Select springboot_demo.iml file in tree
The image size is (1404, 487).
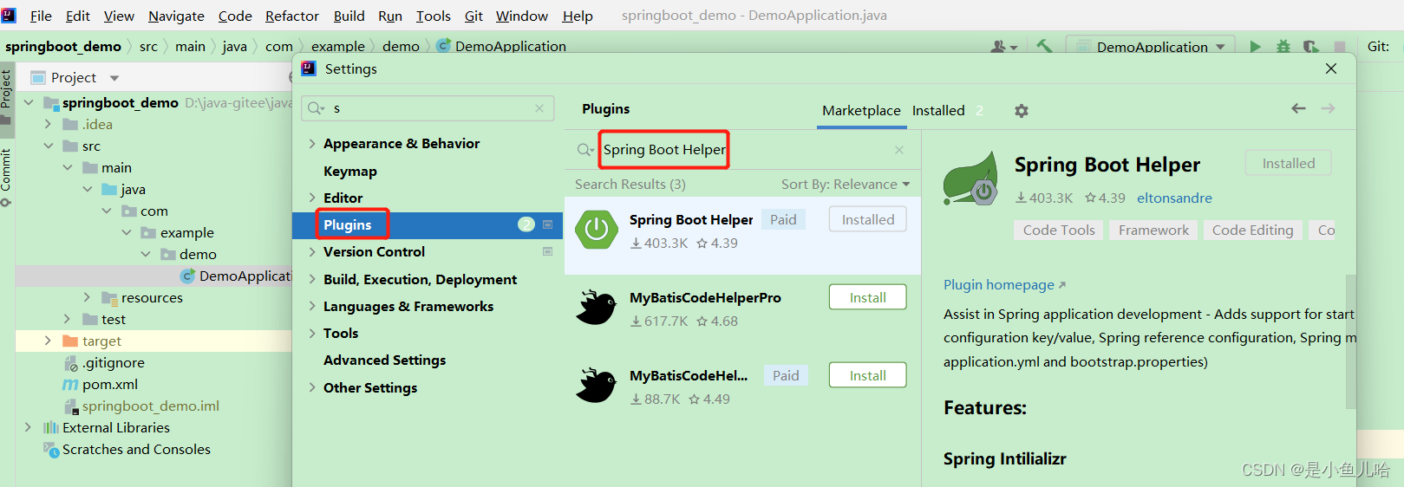(x=141, y=406)
